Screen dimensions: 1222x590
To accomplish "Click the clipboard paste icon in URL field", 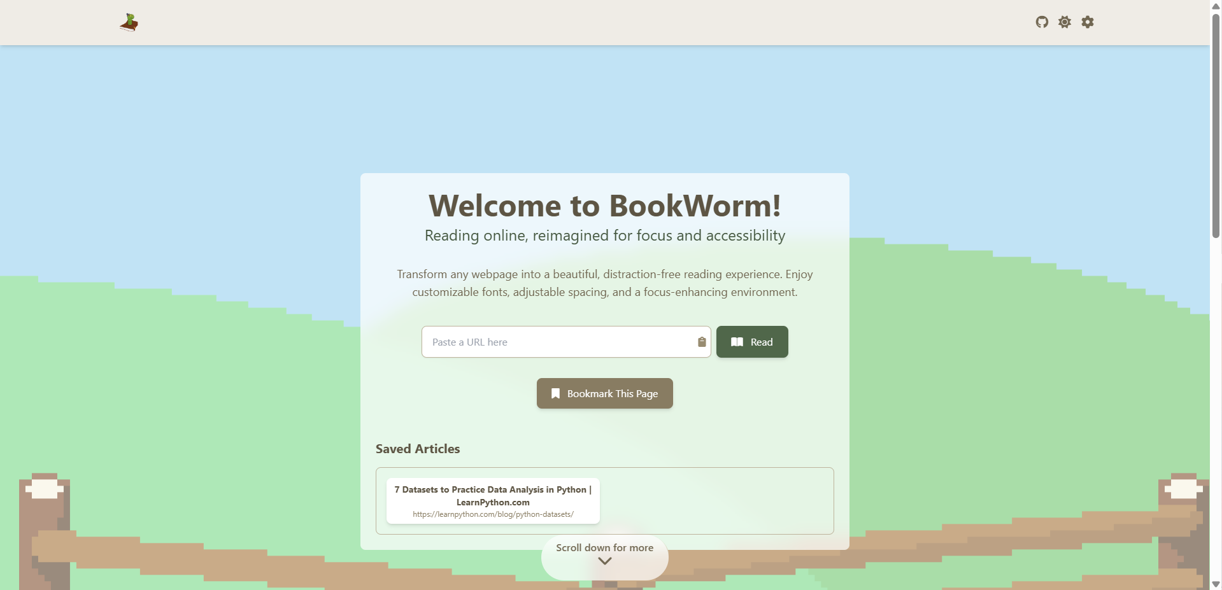I will [700, 342].
